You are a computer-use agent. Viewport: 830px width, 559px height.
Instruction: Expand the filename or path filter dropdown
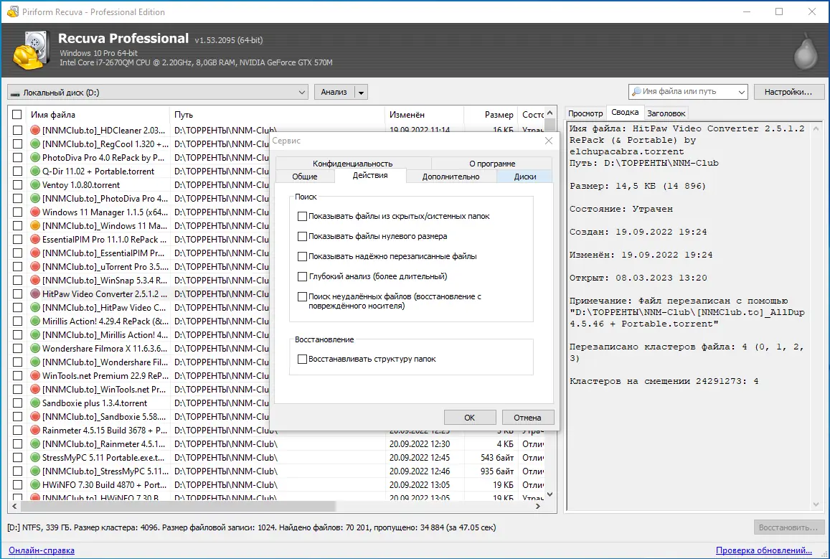tap(741, 92)
